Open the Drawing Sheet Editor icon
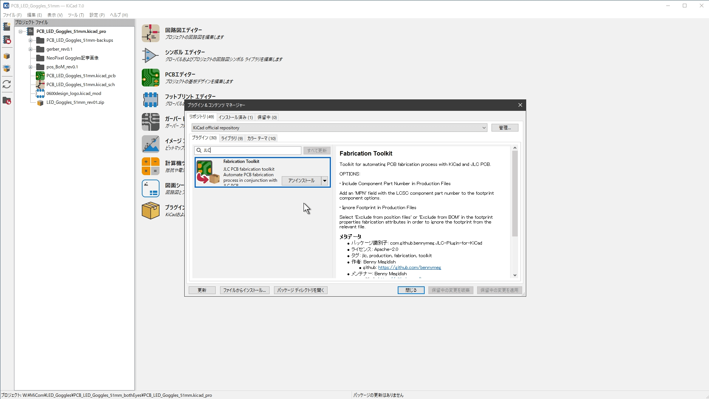This screenshot has height=399, width=709. pos(150,188)
